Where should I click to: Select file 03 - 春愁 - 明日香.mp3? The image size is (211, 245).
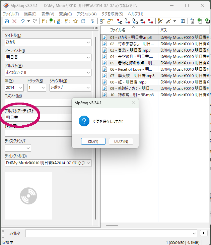tap(130, 50)
